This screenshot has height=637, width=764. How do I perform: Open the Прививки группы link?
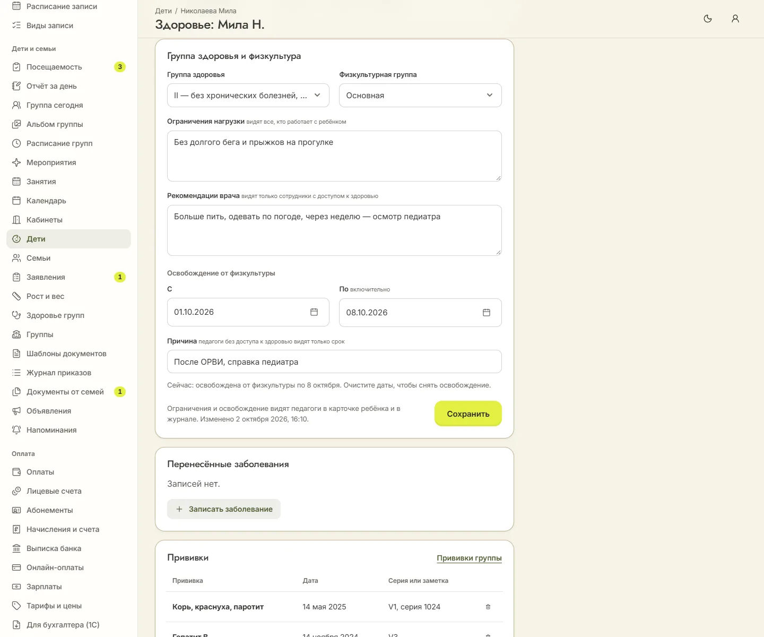(469, 558)
